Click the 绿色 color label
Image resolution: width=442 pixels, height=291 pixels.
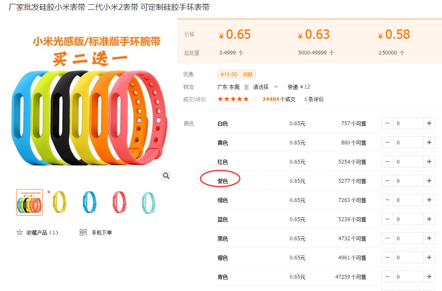[223, 200]
